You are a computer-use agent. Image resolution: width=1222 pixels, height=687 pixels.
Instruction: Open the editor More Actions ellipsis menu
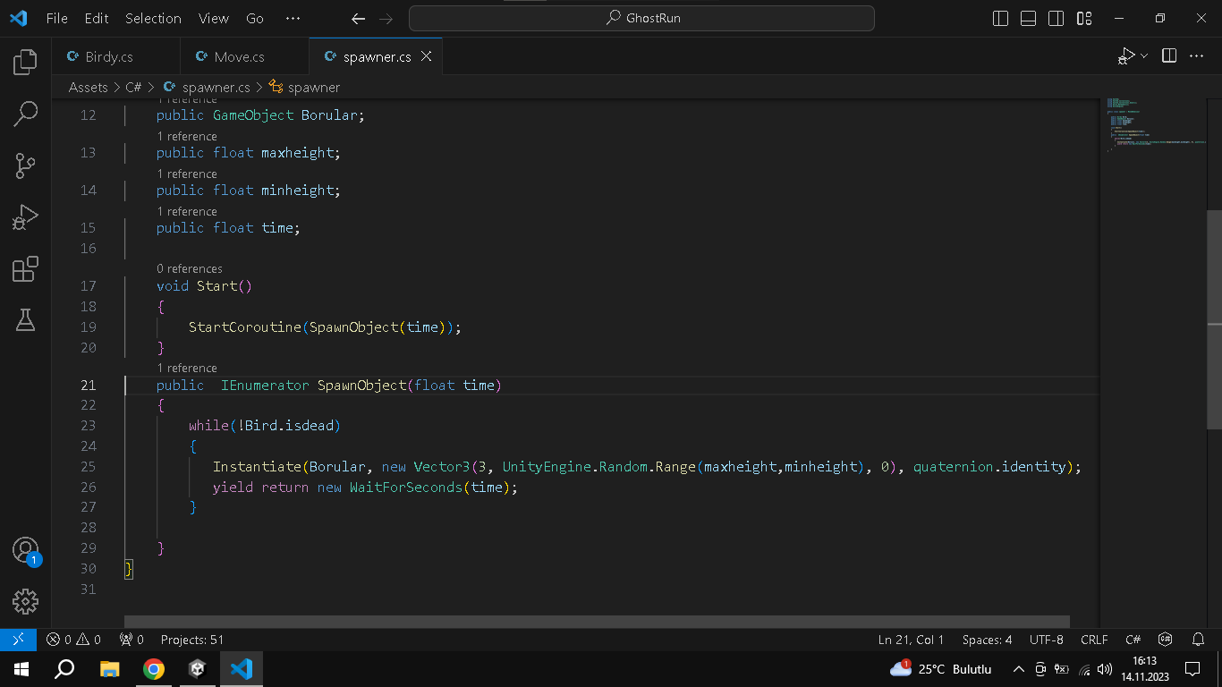tap(1196, 56)
